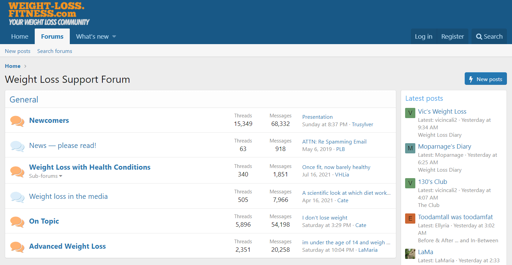Screen dimensions: 512x265
Task: Select the Forums tab
Action: tap(52, 37)
